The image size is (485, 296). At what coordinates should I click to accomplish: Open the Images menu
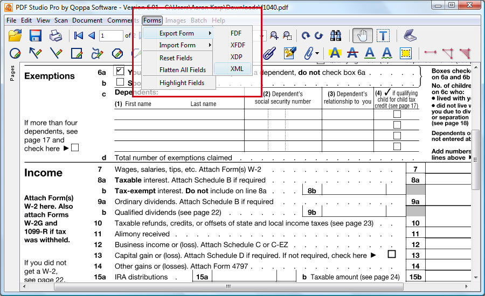pyautogui.click(x=175, y=20)
